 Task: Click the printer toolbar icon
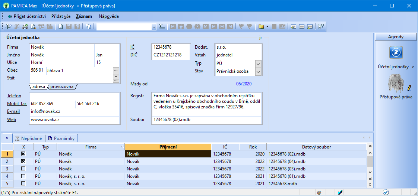tap(25, 26)
